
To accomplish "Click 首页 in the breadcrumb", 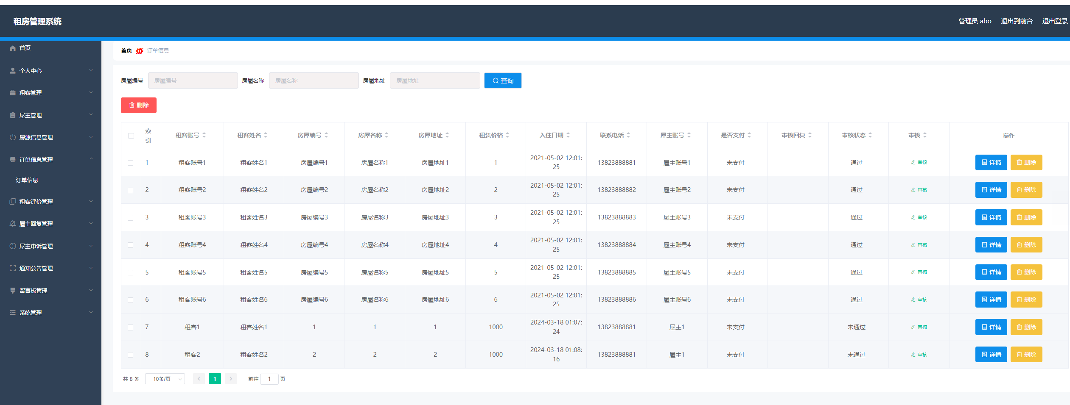I will [x=126, y=50].
